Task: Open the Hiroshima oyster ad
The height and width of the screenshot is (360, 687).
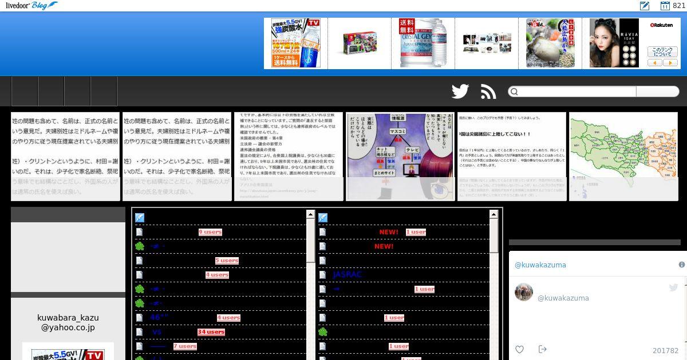Action: click(x=551, y=43)
